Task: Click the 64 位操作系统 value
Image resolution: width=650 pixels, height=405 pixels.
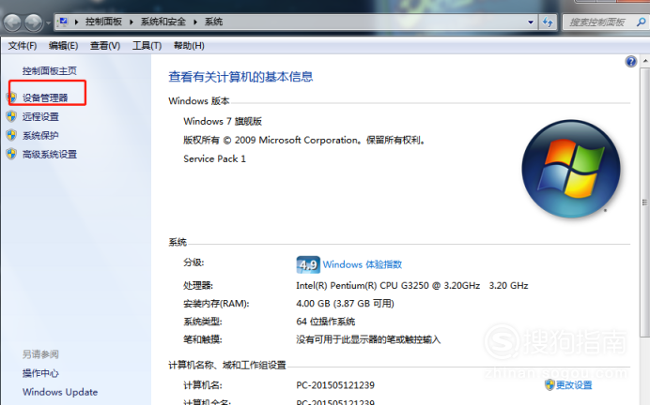Action: point(325,322)
